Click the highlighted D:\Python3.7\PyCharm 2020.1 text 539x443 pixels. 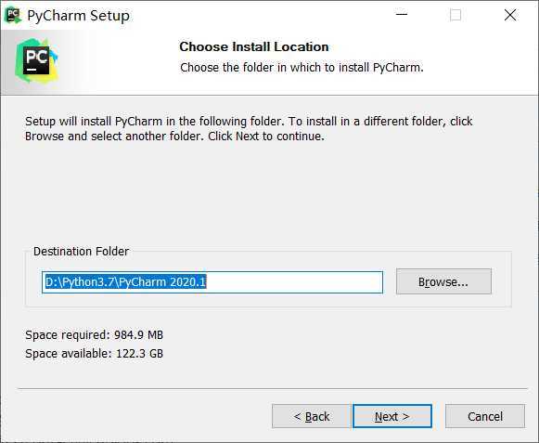[x=125, y=282]
